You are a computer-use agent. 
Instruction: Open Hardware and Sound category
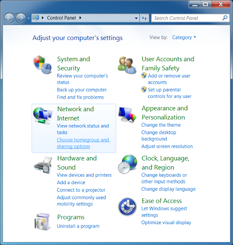pos(77,162)
